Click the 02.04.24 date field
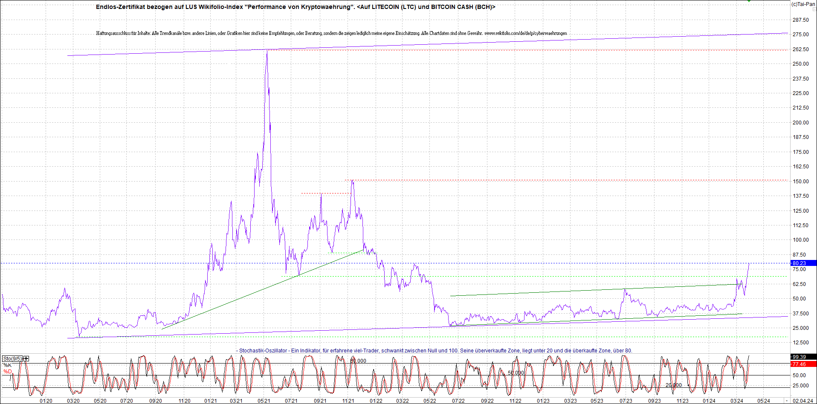817x404 pixels. pos(804,401)
